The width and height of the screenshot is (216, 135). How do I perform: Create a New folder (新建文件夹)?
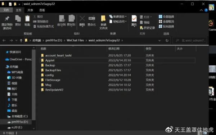pos(103,23)
